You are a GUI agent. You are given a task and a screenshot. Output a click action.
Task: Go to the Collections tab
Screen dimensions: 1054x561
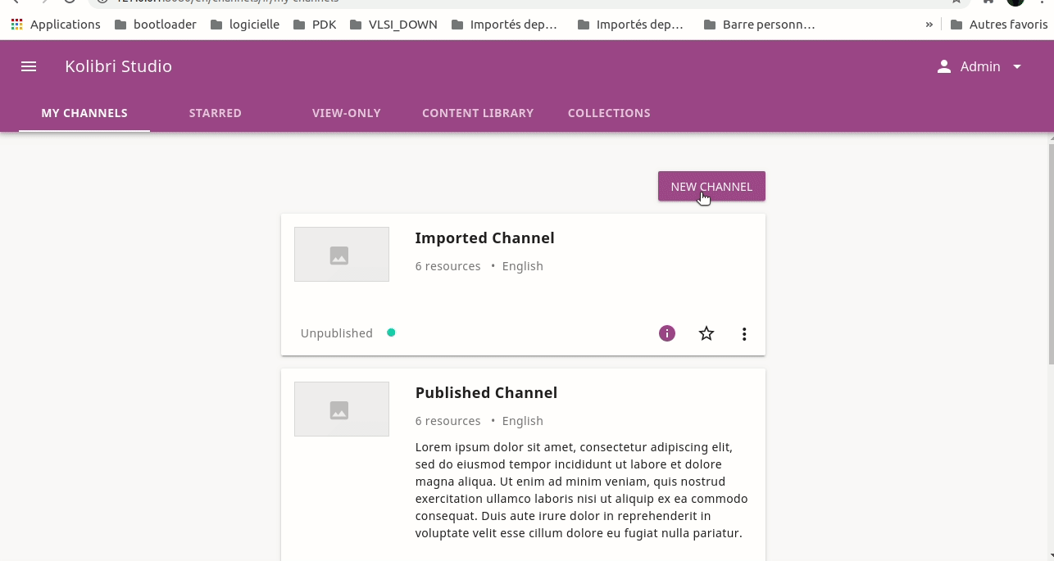pos(609,113)
